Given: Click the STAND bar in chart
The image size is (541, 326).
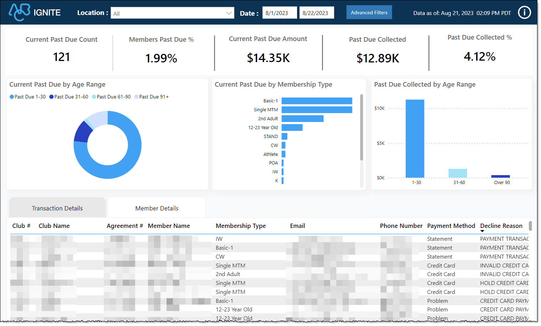Looking at the screenshot, I should point(285,136).
